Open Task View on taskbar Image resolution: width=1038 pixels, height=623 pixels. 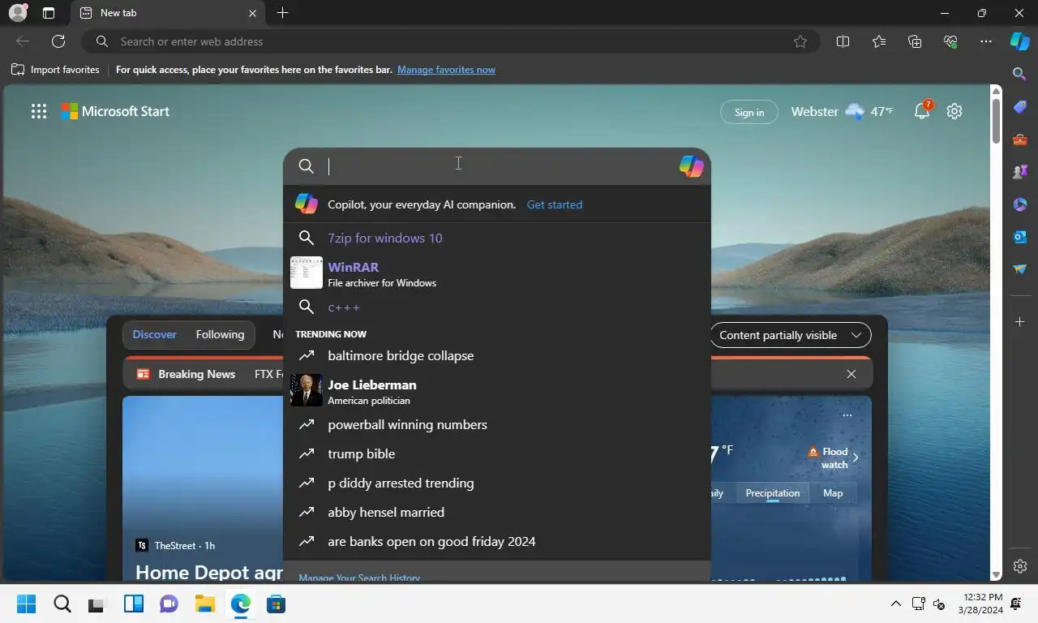click(x=97, y=604)
